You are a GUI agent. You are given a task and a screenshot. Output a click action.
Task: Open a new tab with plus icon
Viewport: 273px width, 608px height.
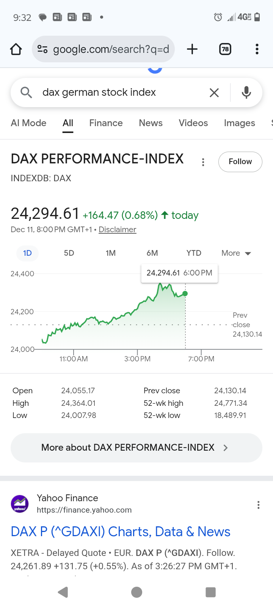(192, 49)
